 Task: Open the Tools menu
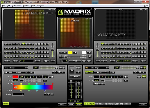pyautogui.click(x=33, y=6)
